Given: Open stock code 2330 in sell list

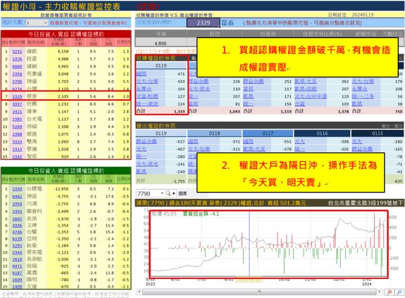Looking at the screenshot, I should (x=17, y=189).
